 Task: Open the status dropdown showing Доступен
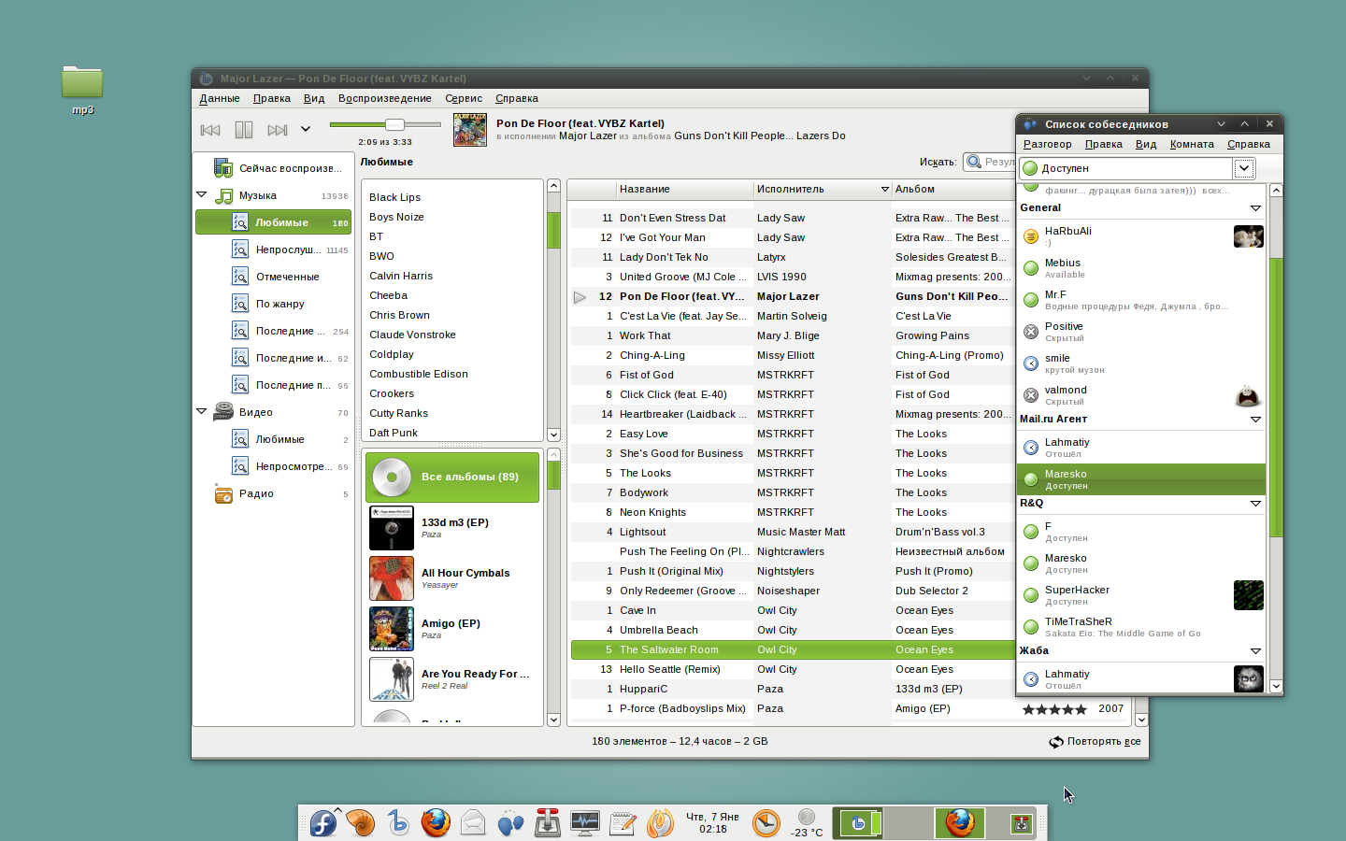[1243, 168]
